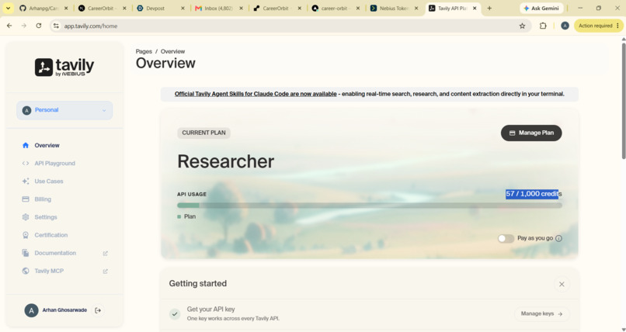Viewport: 626px width, 332px height.
Task: Open Documentation external link arrow
Action: (x=106, y=254)
